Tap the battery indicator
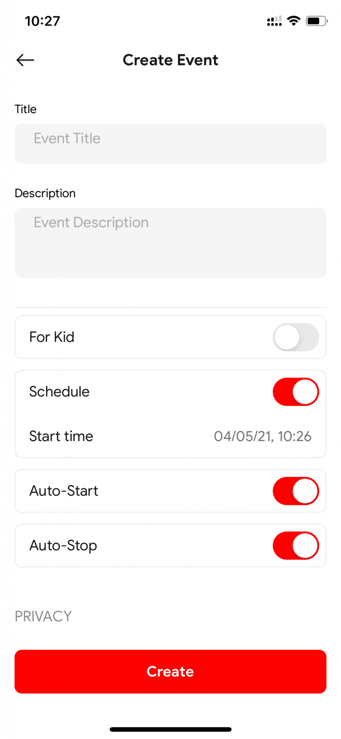 pos(316,21)
